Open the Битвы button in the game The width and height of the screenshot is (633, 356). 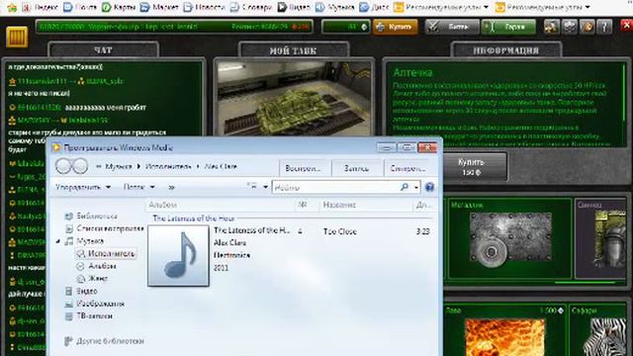(x=452, y=27)
